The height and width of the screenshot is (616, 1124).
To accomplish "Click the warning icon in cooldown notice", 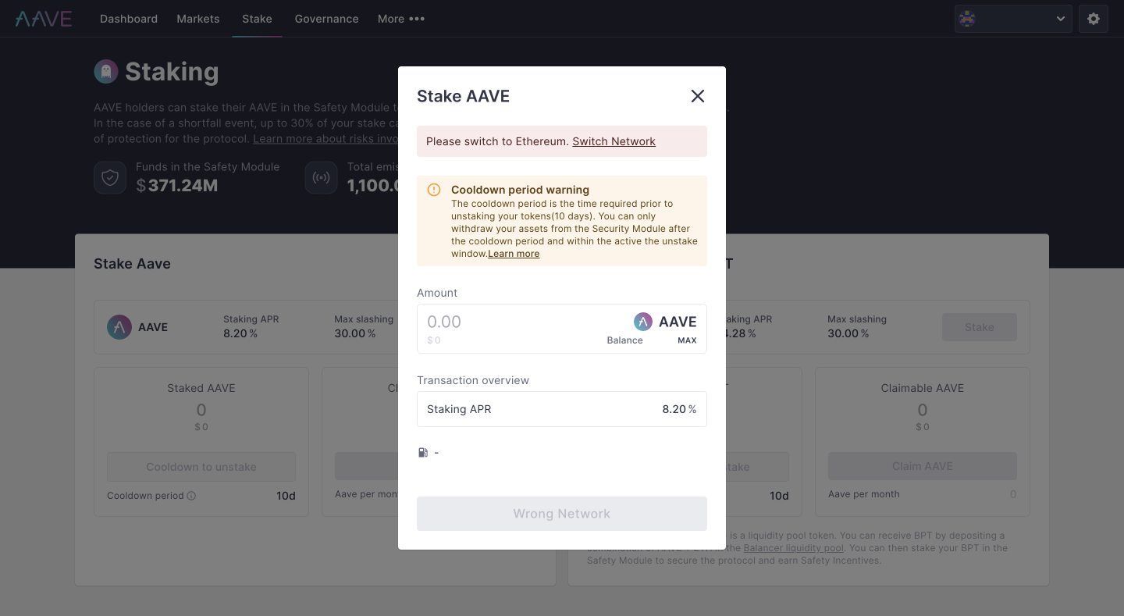I will coord(434,190).
